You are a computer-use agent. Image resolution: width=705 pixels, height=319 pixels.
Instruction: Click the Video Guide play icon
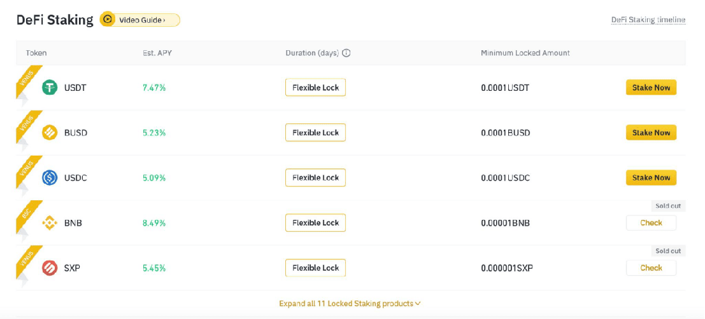(x=108, y=20)
